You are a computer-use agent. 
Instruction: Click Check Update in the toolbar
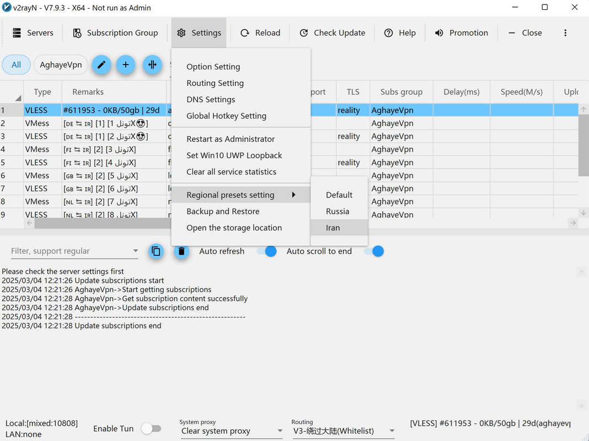tap(333, 33)
